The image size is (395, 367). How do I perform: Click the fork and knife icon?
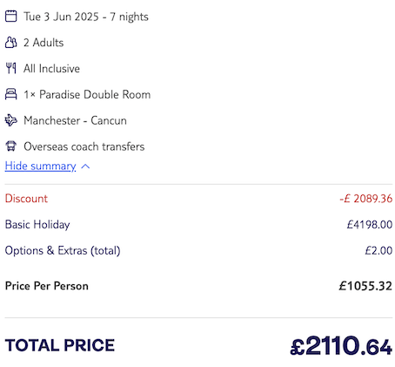point(11,68)
